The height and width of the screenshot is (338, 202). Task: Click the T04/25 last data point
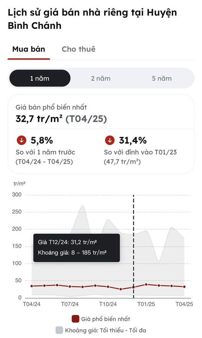(x=184, y=287)
